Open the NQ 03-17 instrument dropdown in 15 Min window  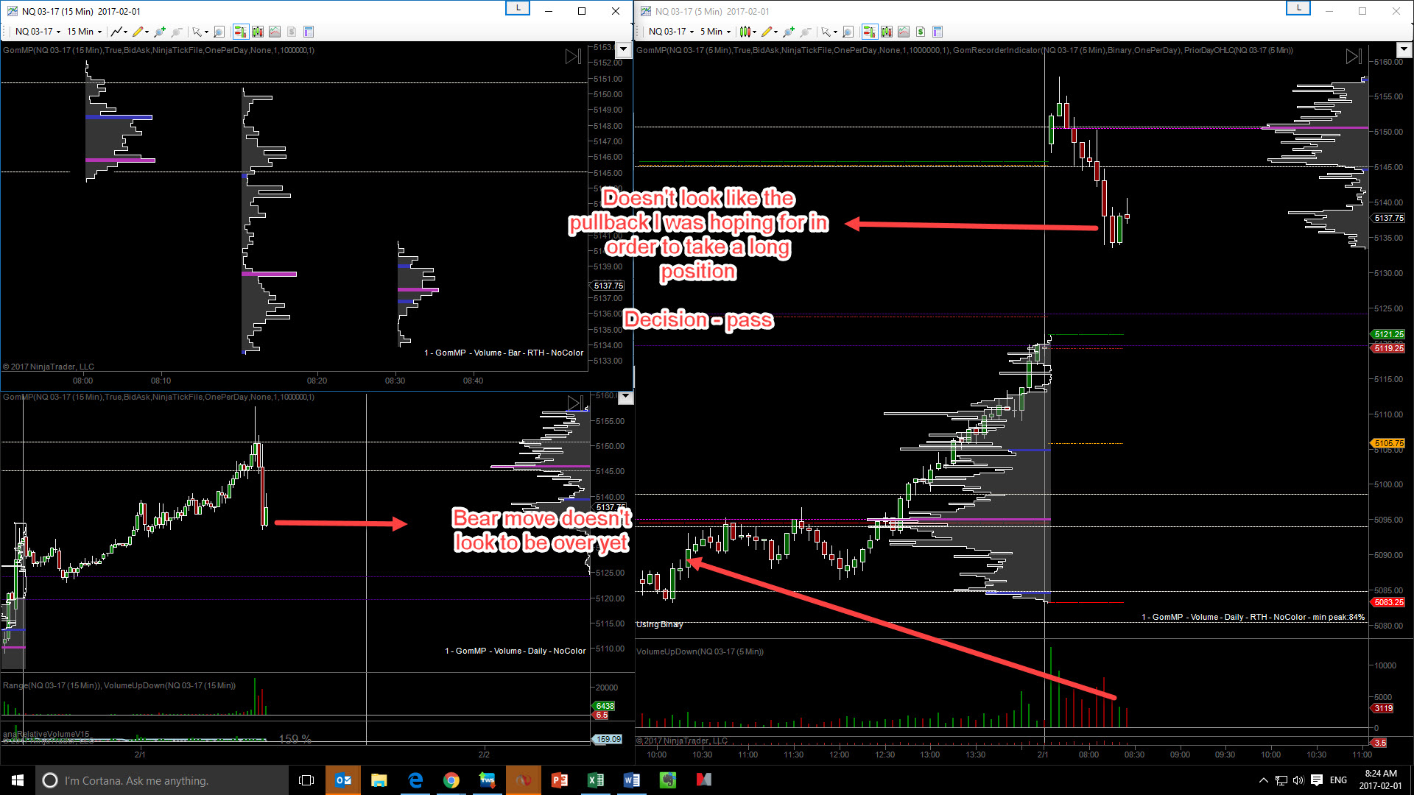point(38,32)
